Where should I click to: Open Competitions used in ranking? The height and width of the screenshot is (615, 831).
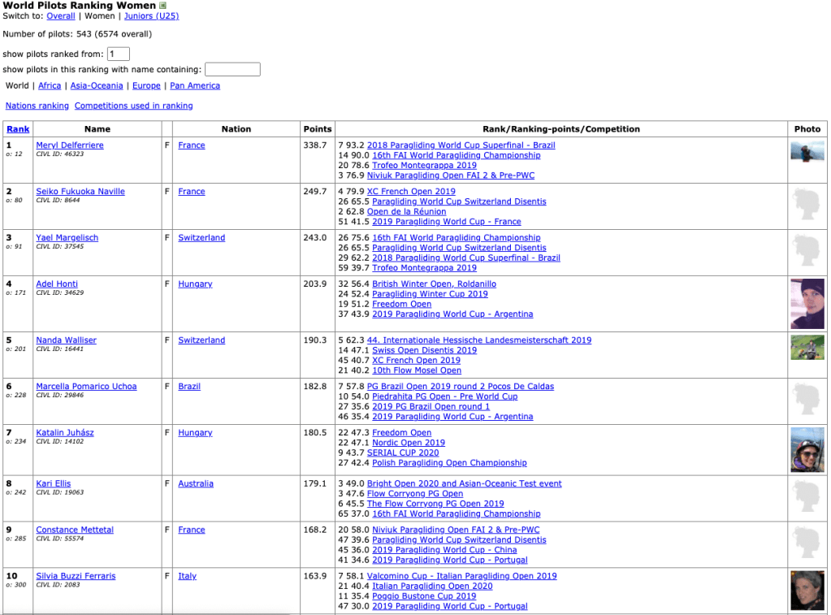tap(133, 106)
